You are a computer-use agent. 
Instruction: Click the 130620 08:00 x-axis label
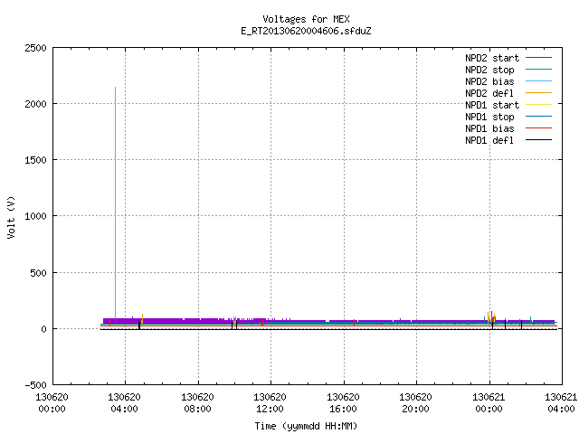[197, 403]
